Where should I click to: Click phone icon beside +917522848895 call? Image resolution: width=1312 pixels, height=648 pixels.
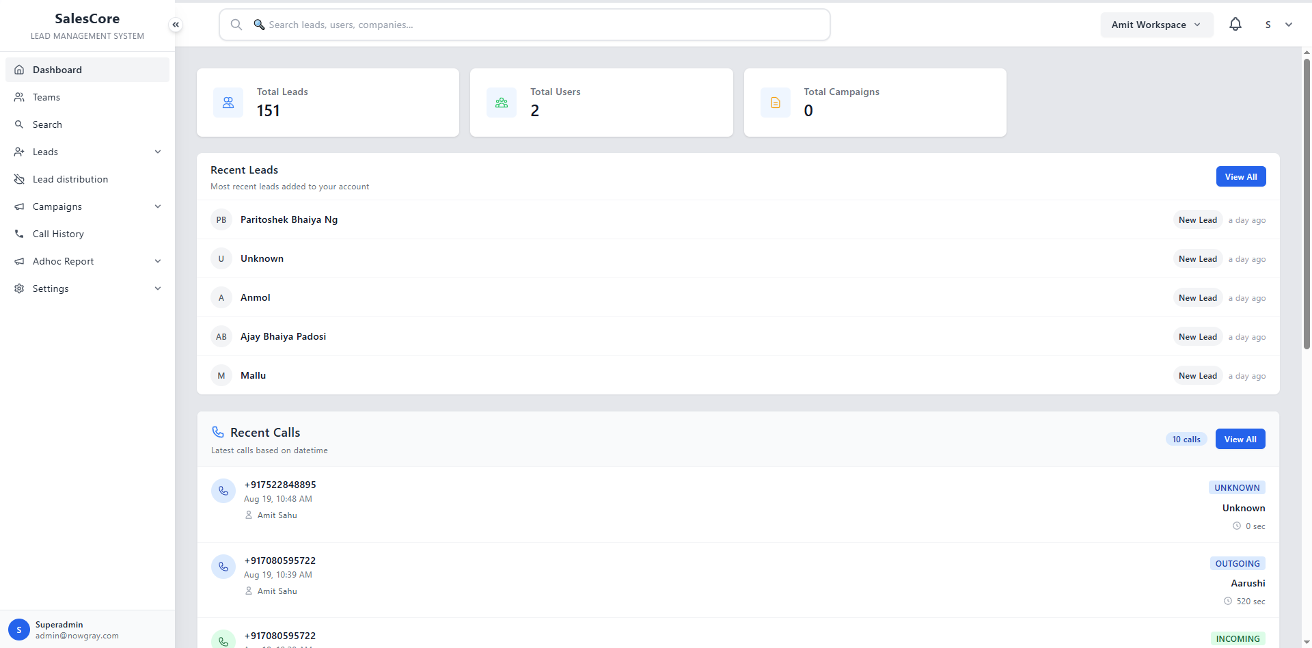223,491
